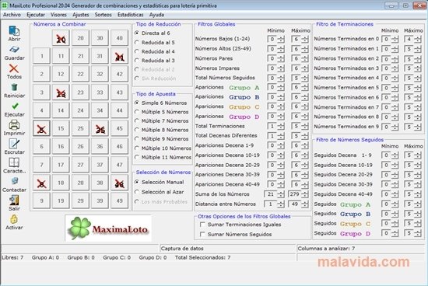The height and width of the screenshot is (286, 428).
Task: Open the Sorteos menu
Action: pos(103,15)
